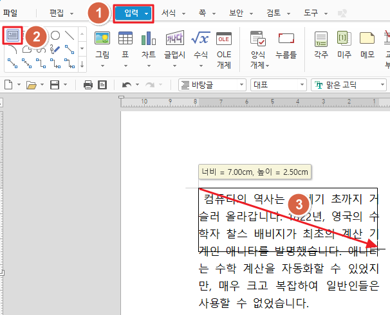
Task: Select the elbow connector without arrow
Action: pos(41,63)
